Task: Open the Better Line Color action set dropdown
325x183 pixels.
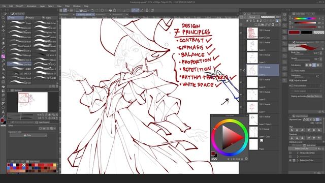Action: [x=303, y=149]
